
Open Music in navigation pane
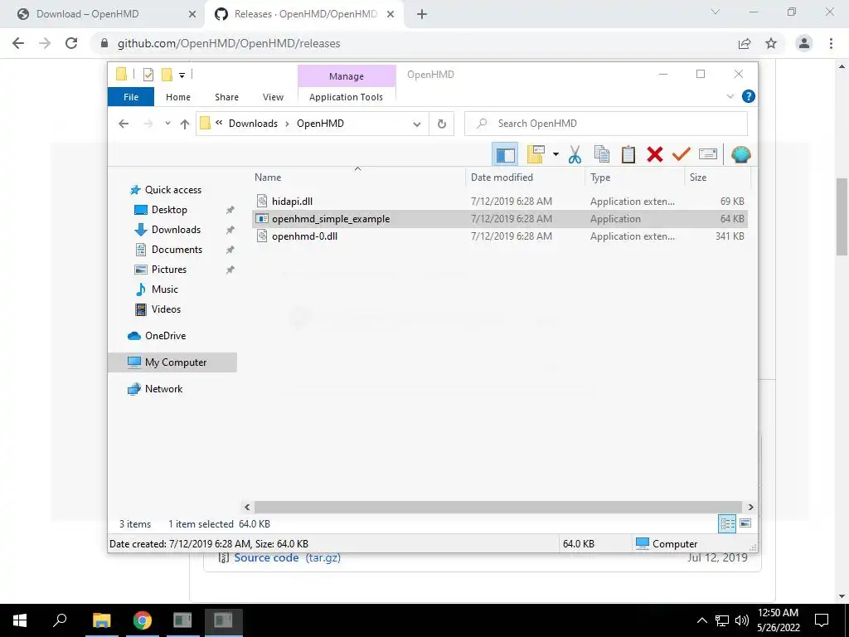(165, 289)
